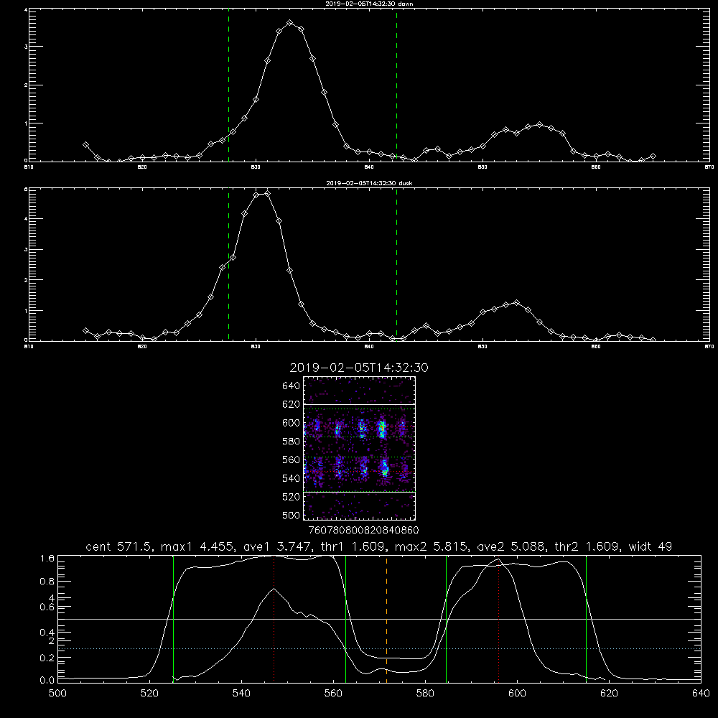The image size is (718, 718).
Task: Click the heatmap y-axis label 600
Action: tap(292, 423)
